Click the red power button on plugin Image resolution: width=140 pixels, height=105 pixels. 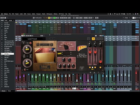[x=31, y=43]
